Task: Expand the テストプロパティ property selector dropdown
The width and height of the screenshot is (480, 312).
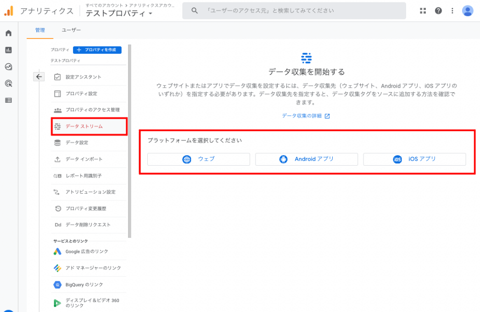Action: [x=119, y=13]
